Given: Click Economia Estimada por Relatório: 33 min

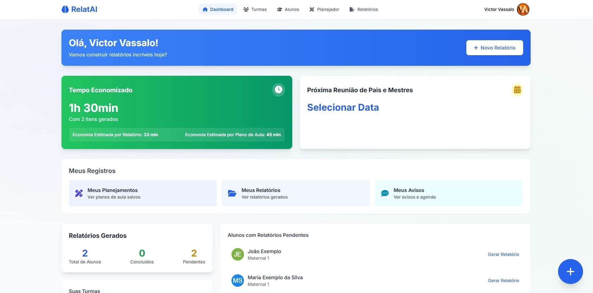Looking at the screenshot, I should coord(115,135).
